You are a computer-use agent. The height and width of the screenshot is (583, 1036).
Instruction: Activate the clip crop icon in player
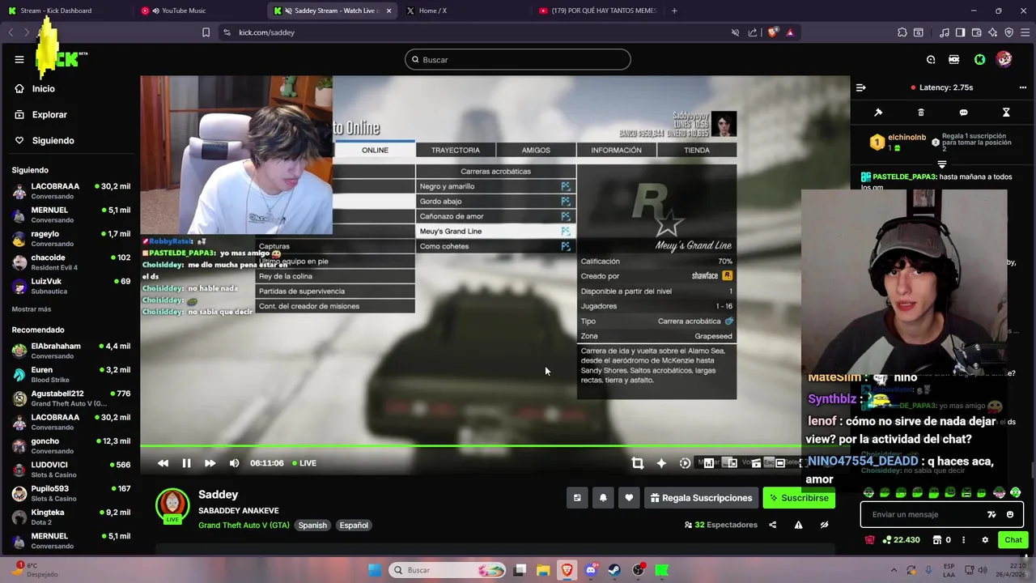pyautogui.click(x=638, y=463)
